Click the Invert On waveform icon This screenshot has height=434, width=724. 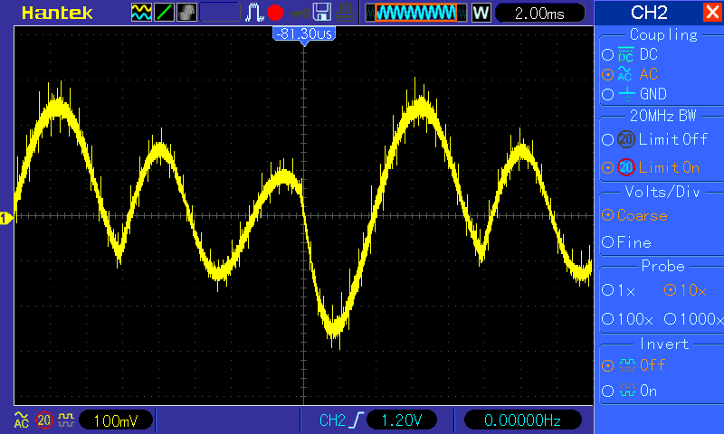(x=627, y=392)
